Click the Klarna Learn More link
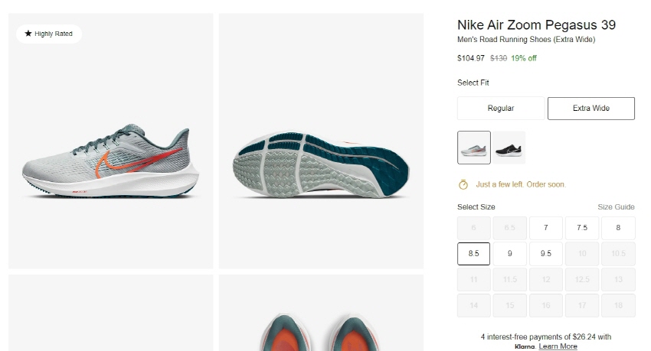Viewport: 651px width, 351px height. coord(558,346)
